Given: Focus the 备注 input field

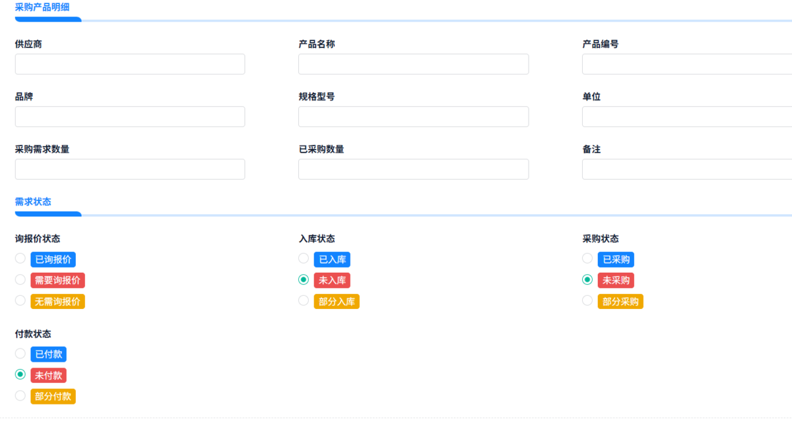Looking at the screenshot, I should pos(687,169).
